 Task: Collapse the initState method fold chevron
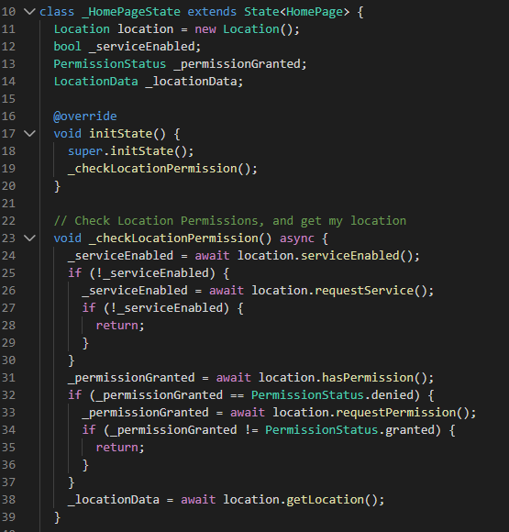click(x=30, y=133)
